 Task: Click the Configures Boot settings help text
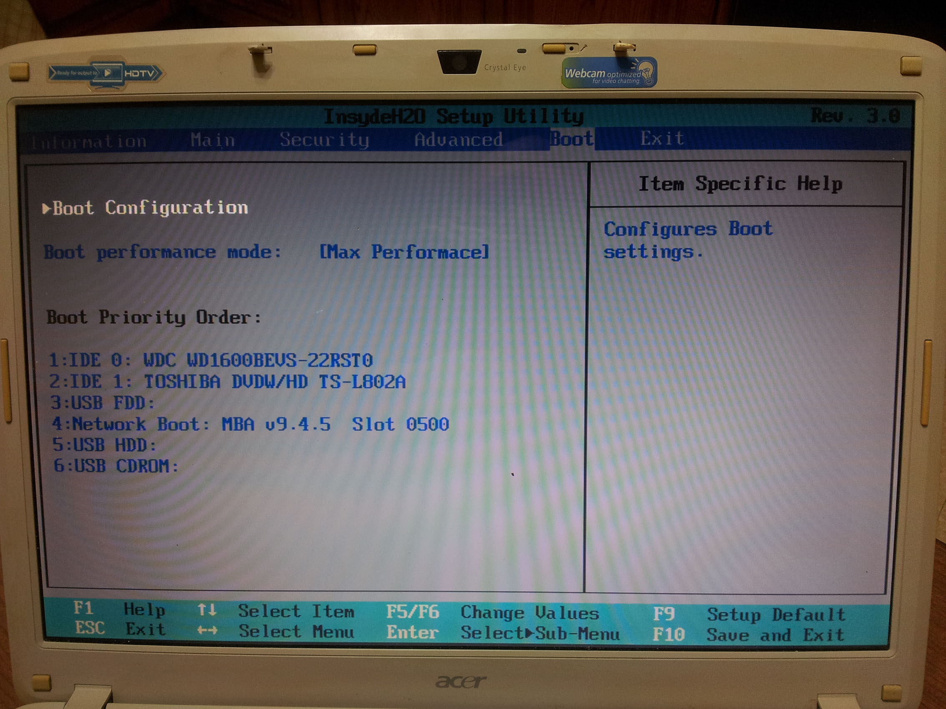(x=688, y=240)
